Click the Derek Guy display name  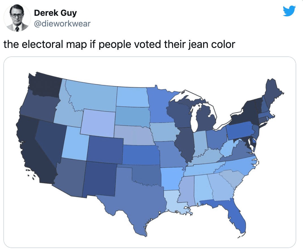tap(55, 13)
